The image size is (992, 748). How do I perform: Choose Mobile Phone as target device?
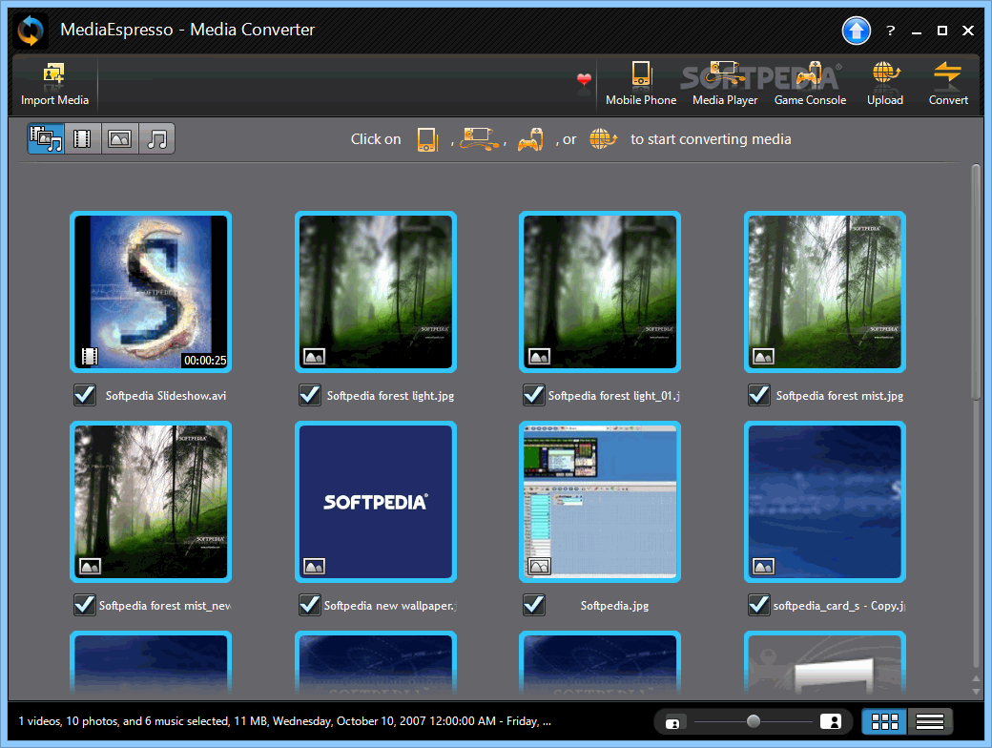[x=641, y=85]
